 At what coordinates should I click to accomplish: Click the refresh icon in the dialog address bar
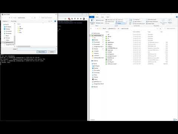pos(35,18)
